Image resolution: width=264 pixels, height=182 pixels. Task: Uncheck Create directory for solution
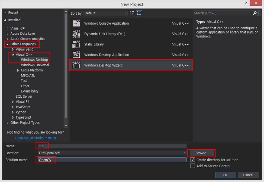[193, 160]
